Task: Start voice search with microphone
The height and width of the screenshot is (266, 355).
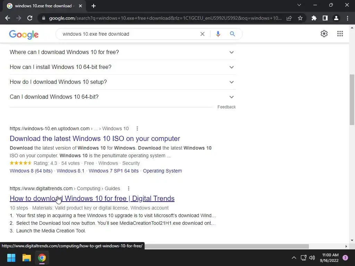Action: click(x=218, y=34)
